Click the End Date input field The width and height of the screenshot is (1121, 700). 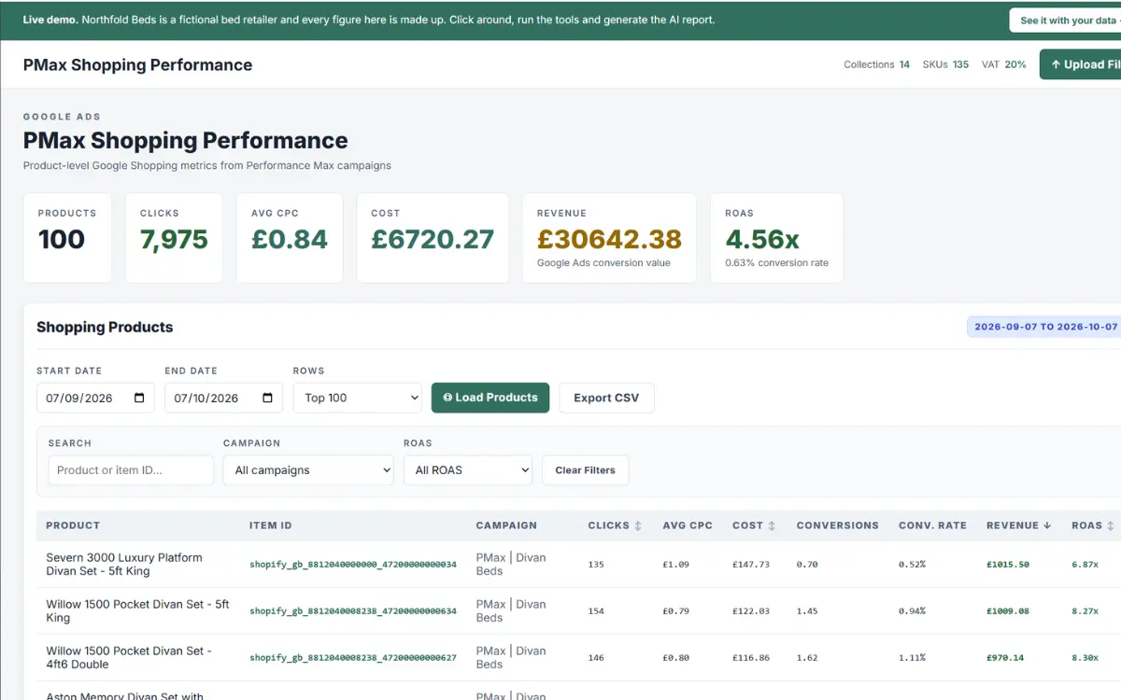223,398
